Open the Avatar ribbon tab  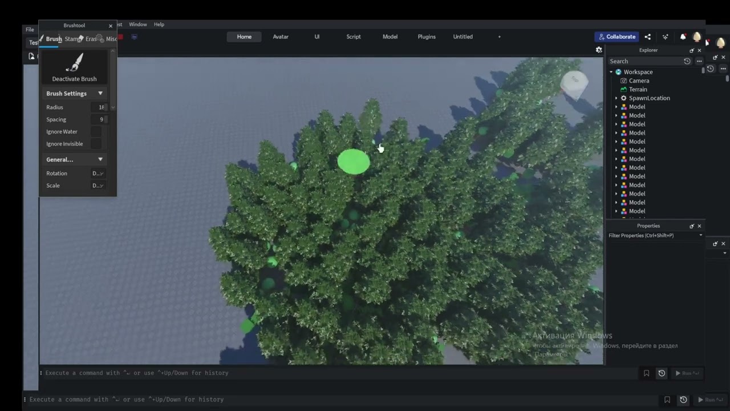(x=281, y=37)
